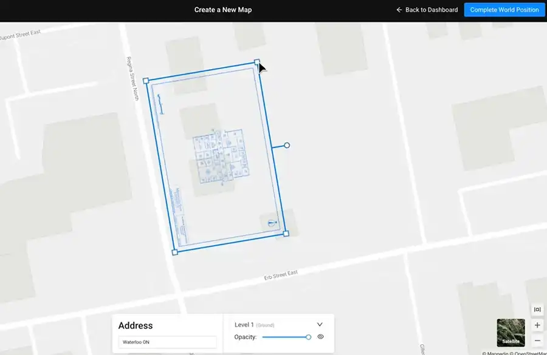Select the top-left corner resize handle

[146, 80]
